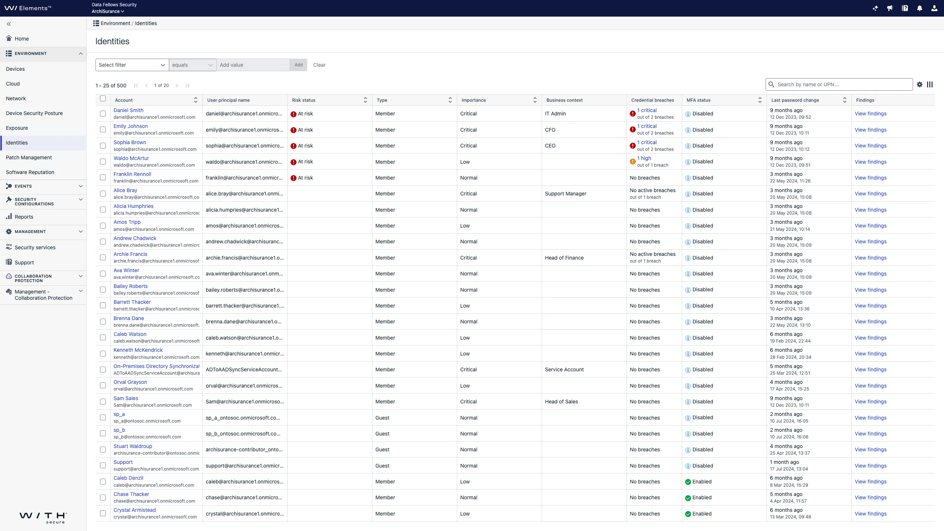Open notifications bell icon
This screenshot has width=944, height=531.
coord(920,8)
